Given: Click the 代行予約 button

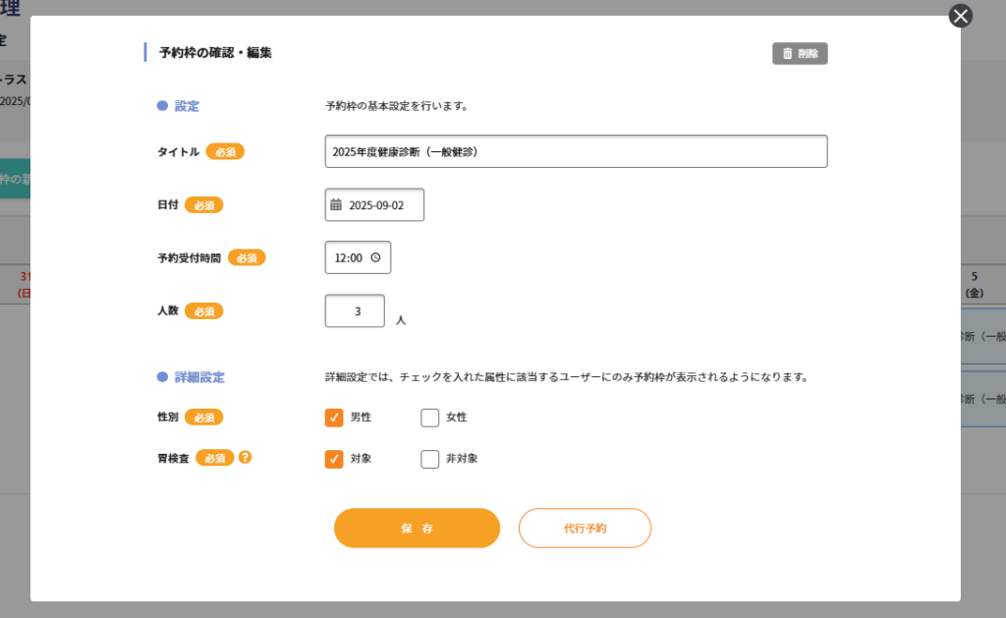Looking at the screenshot, I should [585, 529].
